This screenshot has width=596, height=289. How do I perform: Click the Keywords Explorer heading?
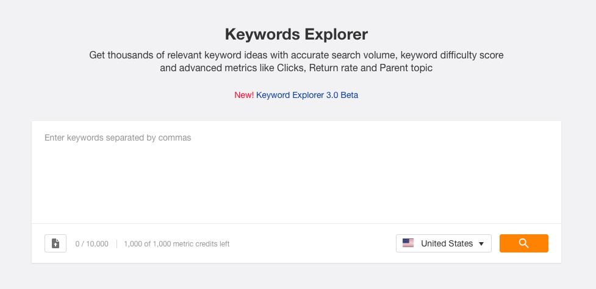(x=296, y=34)
